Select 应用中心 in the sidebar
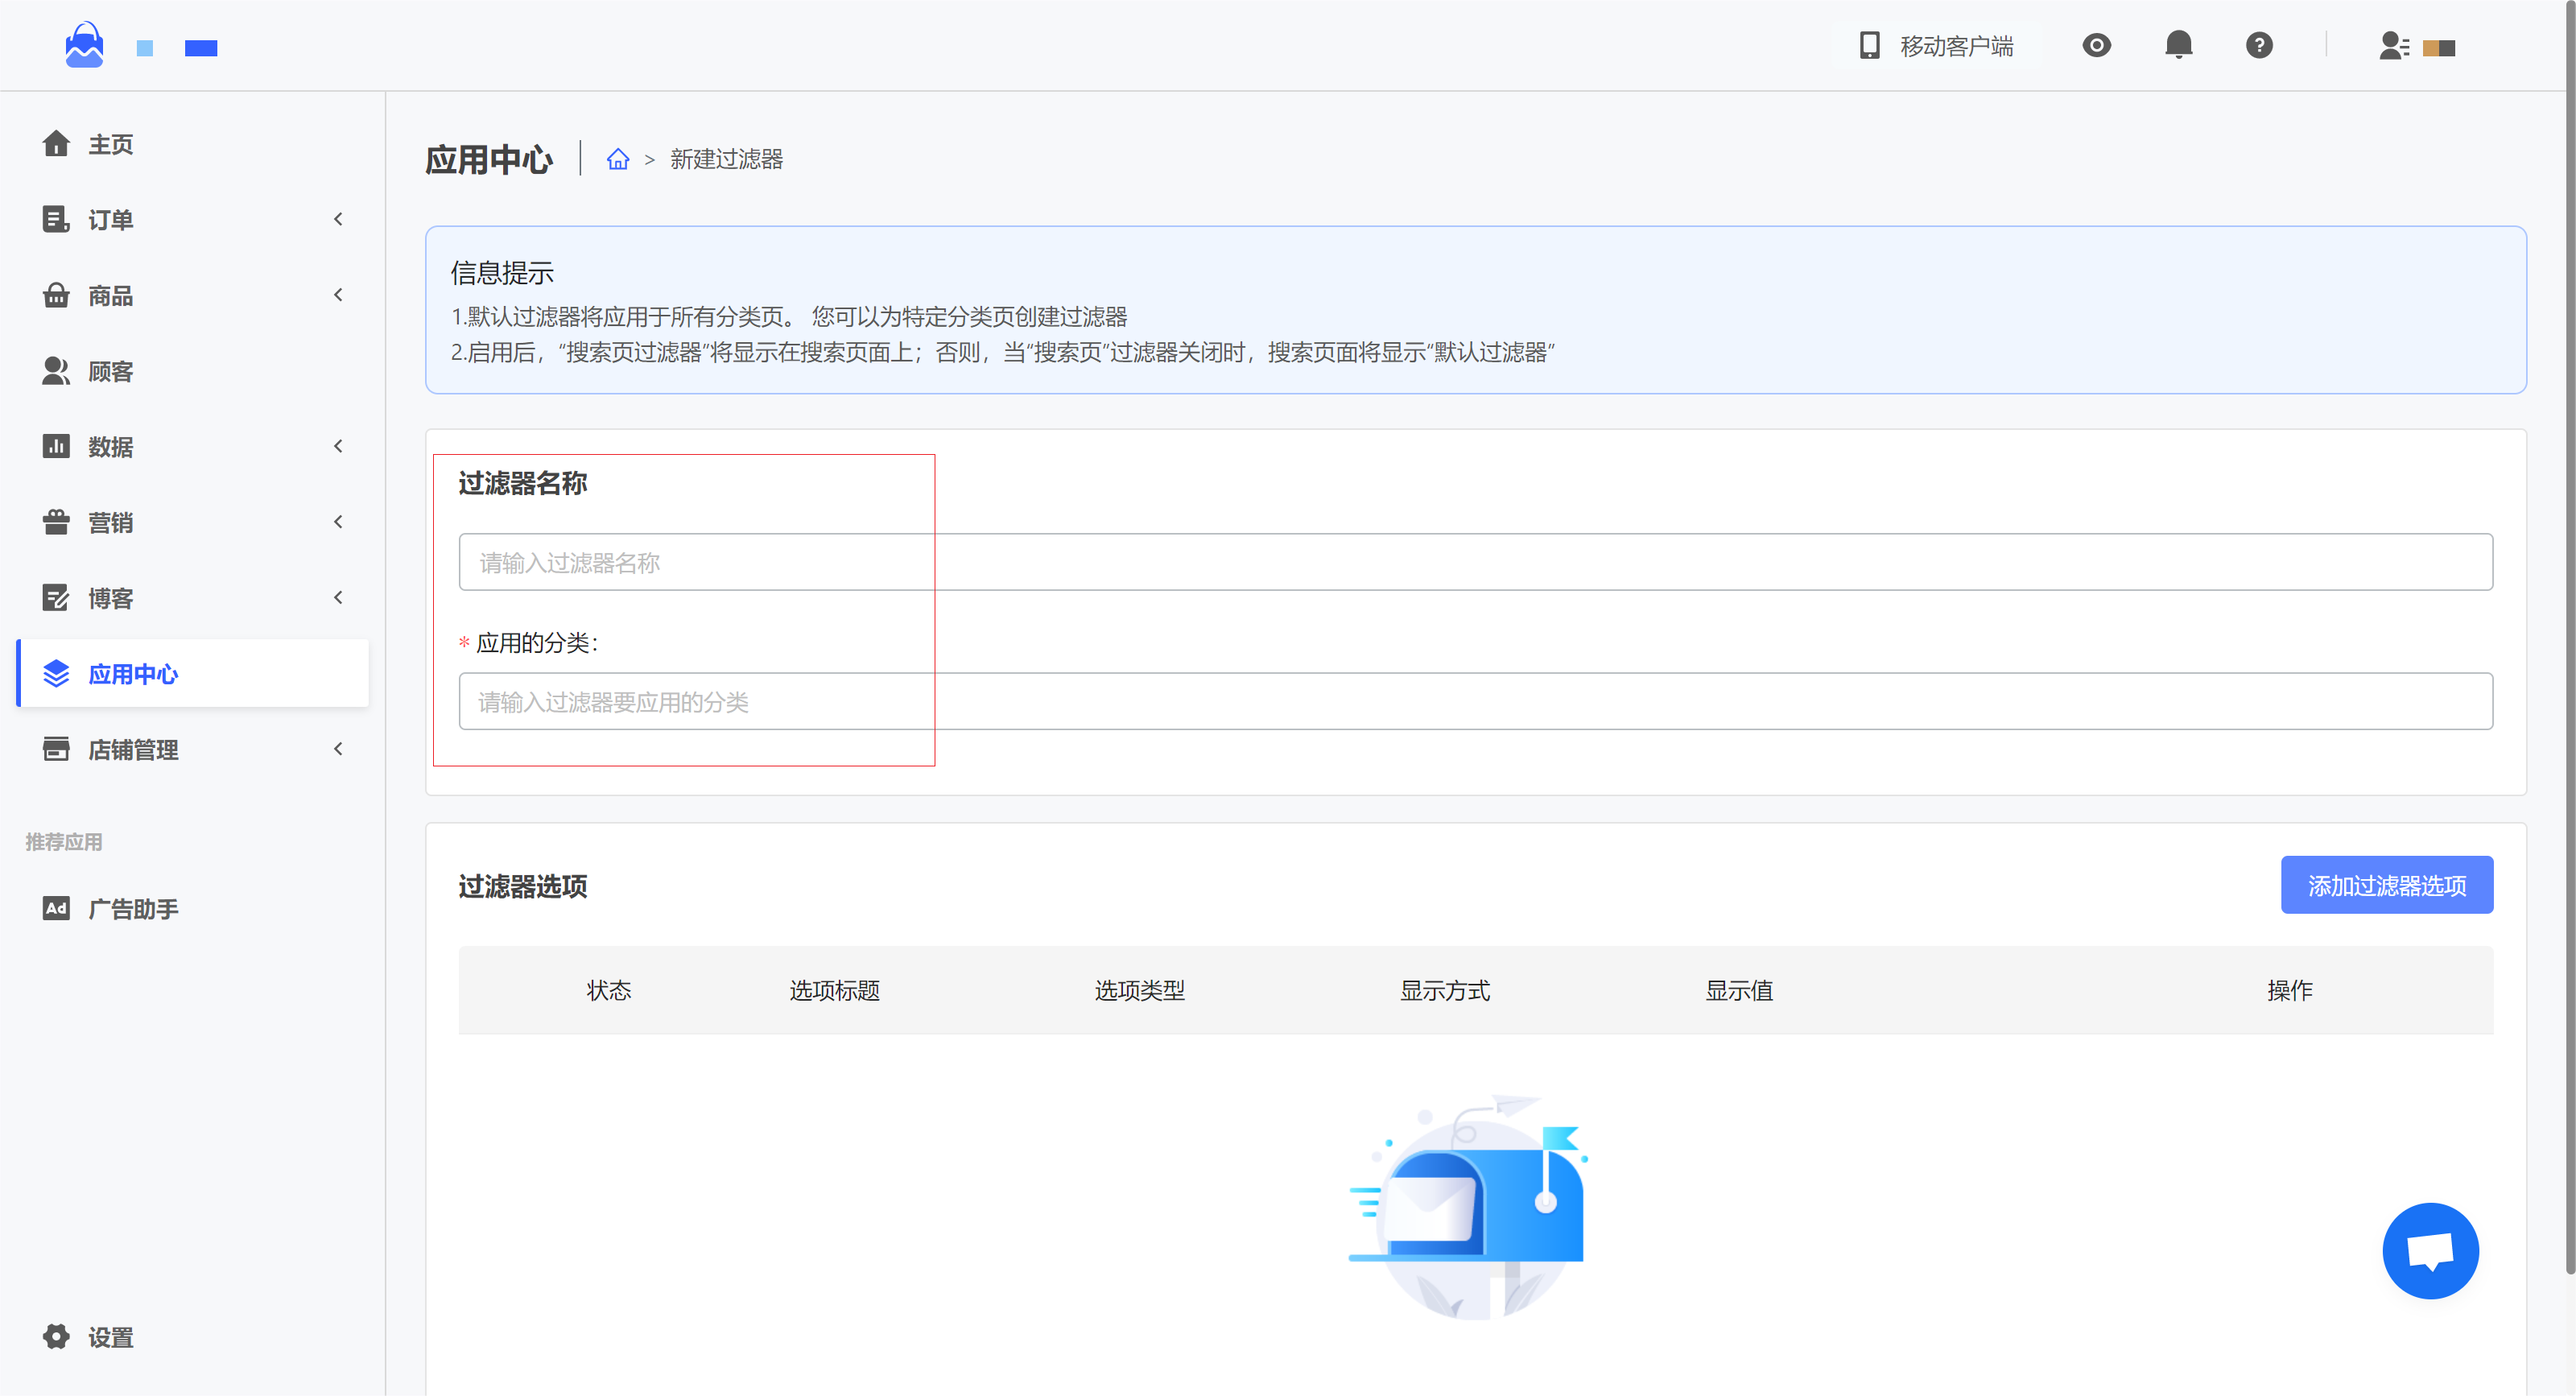 point(132,674)
